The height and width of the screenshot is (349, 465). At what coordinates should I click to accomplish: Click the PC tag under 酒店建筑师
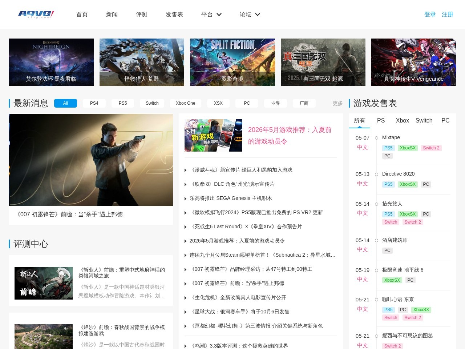click(387, 250)
